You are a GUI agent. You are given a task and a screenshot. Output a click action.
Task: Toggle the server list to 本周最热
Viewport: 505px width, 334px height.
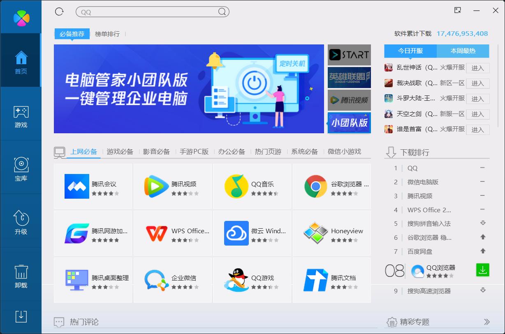click(x=462, y=51)
